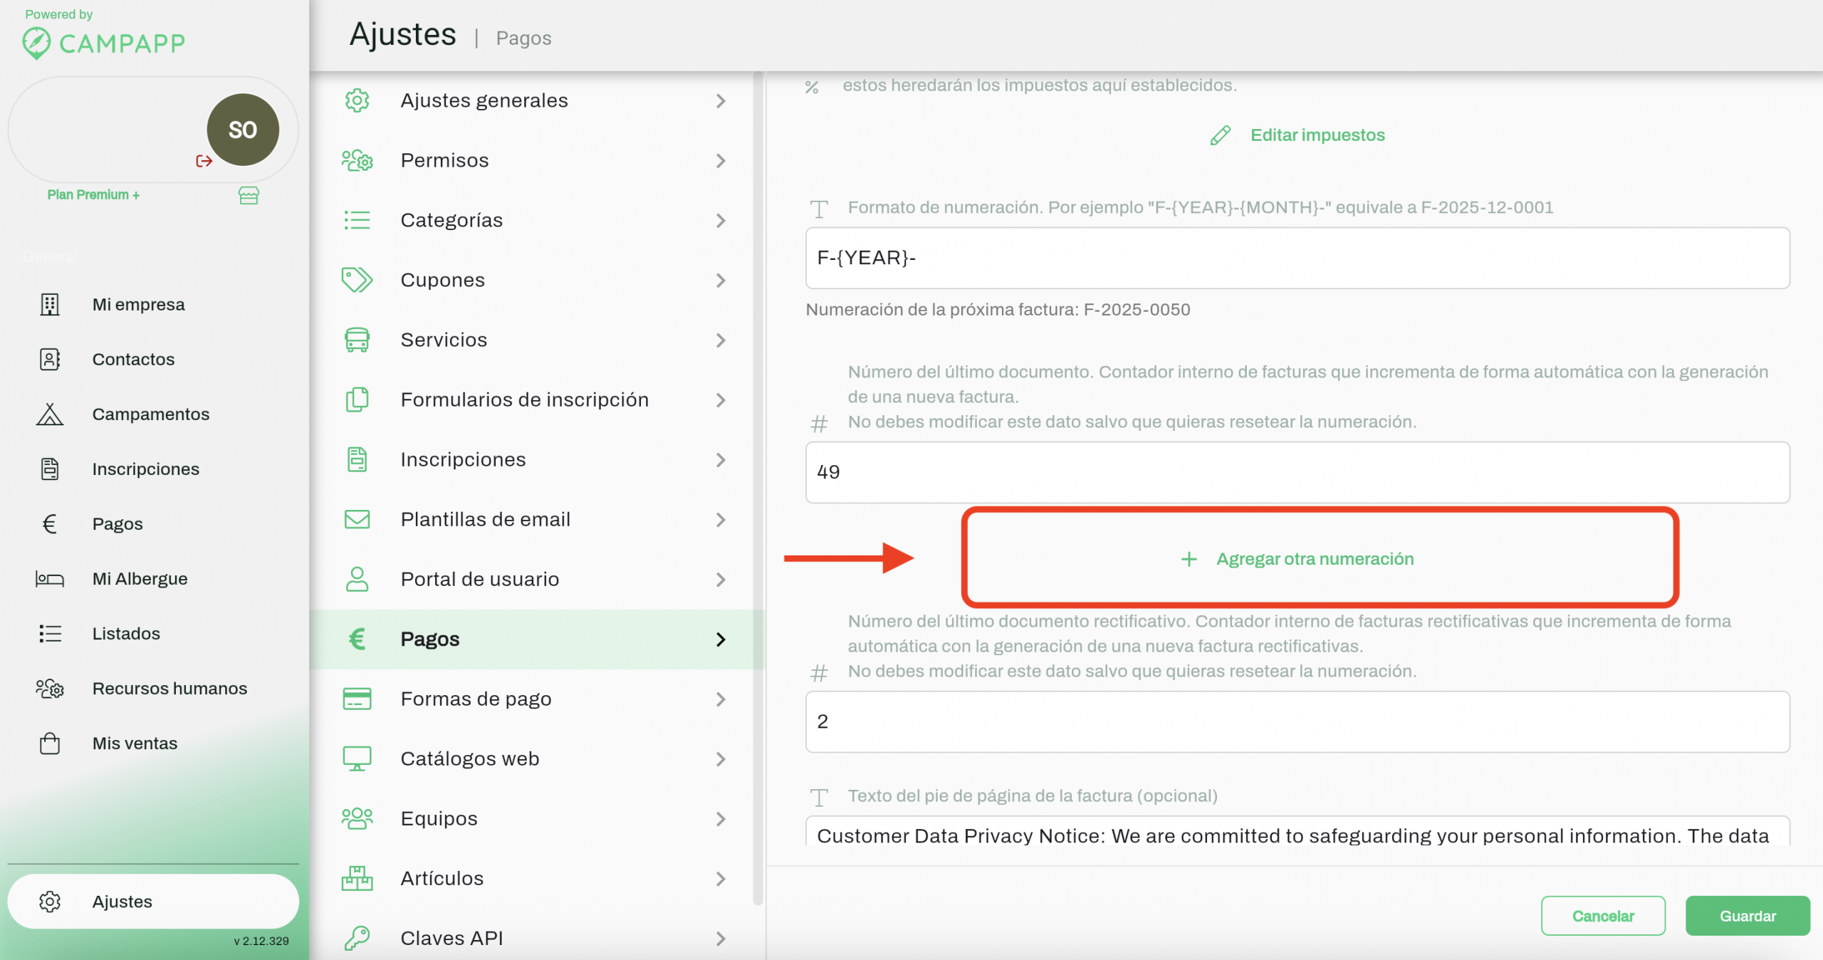Click the Cancelar button
Viewport: 1823px width, 960px height.
pos(1602,916)
